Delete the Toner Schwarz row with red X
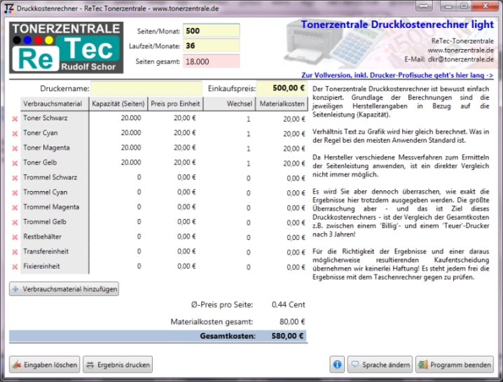This screenshot has height=382, width=503. pos(15,118)
